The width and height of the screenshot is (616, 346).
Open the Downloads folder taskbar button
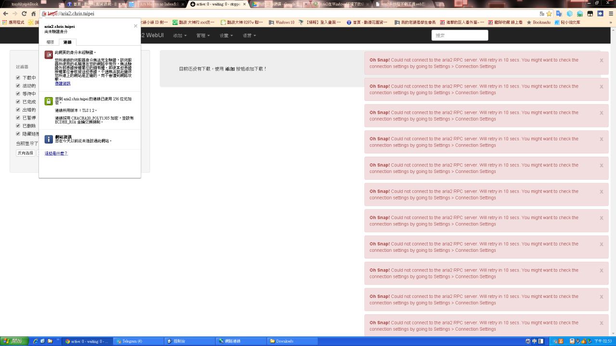[x=292, y=341]
